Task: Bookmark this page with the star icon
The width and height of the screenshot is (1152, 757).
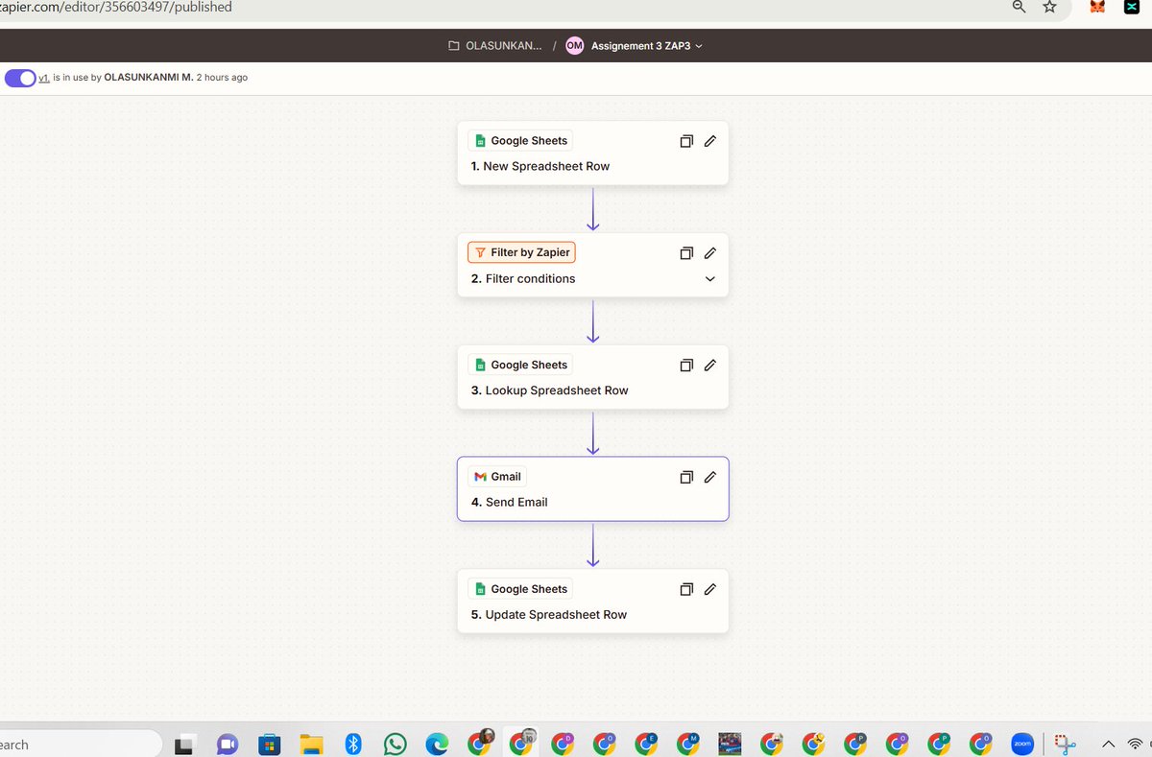Action: click(1049, 7)
